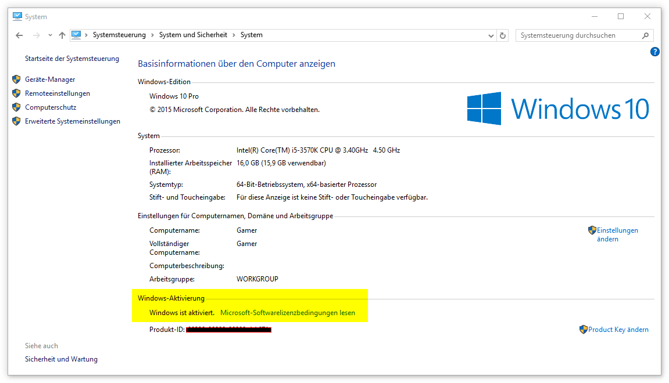Click the search magnifier icon
Viewport: 669px width, 383px height.
pyautogui.click(x=646, y=35)
